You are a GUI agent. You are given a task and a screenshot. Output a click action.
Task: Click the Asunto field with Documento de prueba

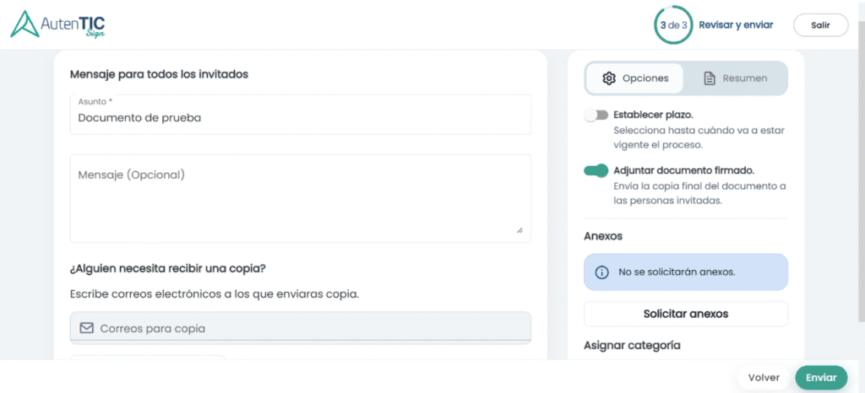tap(300, 115)
